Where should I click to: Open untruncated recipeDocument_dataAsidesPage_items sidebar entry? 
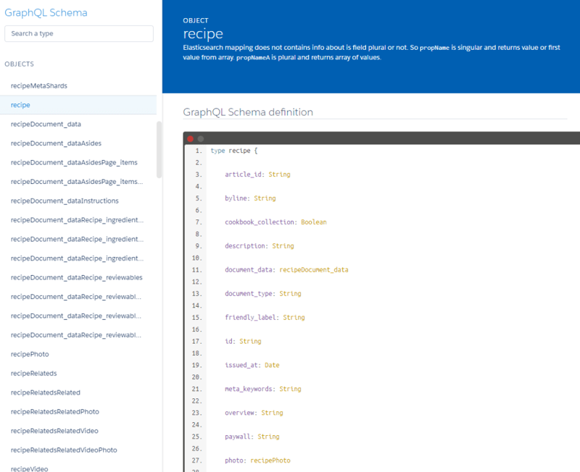pos(74,162)
